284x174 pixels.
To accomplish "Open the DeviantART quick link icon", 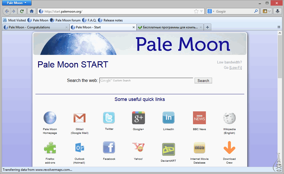I will point(168,149).
